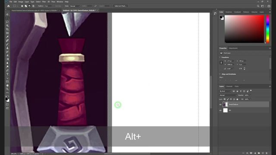Toggle Lock position icon
This screenshot has width=276, height=155.
tap(231, 99)
